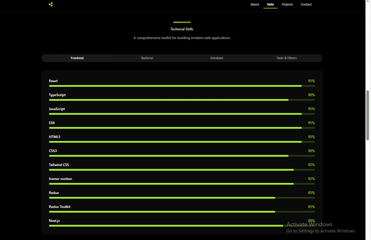The height and width of the screenshot is (240, 371).
Task: Click the React progress bar
Action: 182,86
